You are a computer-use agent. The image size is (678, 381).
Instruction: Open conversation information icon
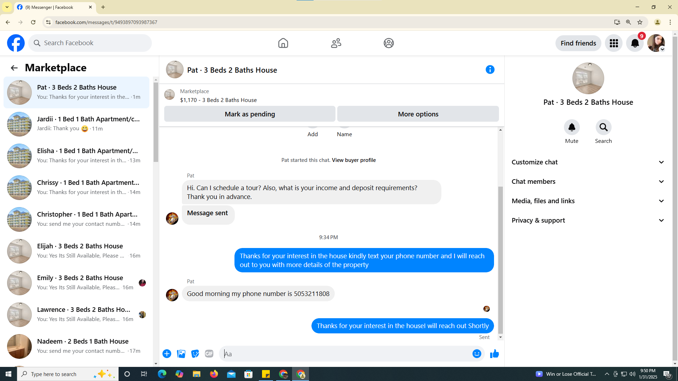(x=490, y=69)
